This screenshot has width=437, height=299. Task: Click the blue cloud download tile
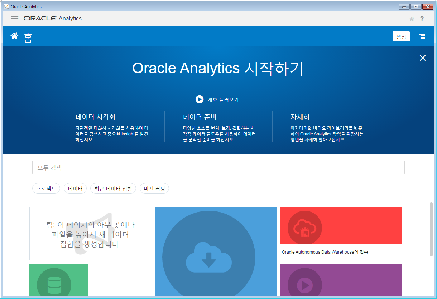tap(216, 251)
